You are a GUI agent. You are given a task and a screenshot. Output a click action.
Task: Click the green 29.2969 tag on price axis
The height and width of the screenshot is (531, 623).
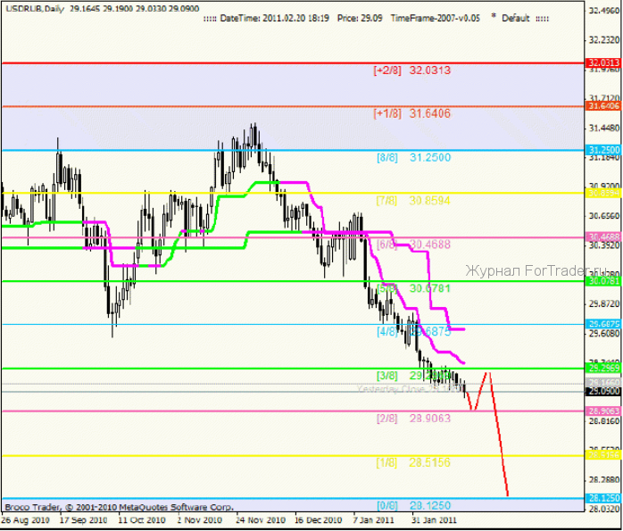[x=603, y=369]
